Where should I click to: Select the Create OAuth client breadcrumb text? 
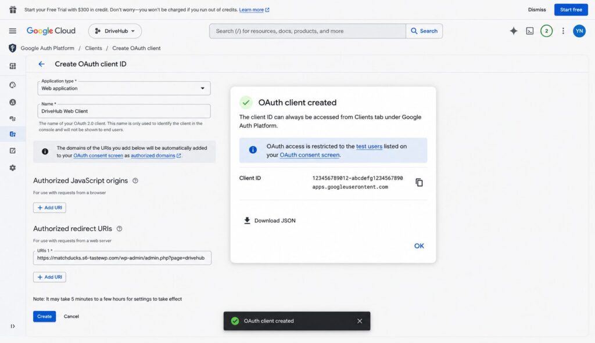coord(136,48)
